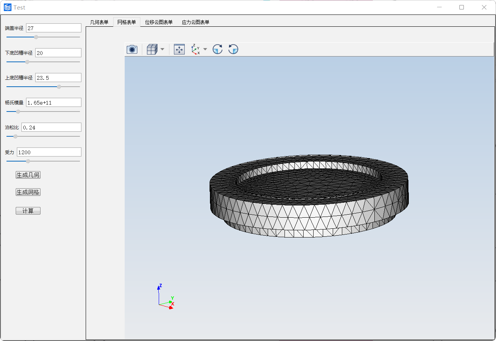The width and height of the screenshot is (496, 341).
Task: Click the 上底凹槽半径 input field
Action: point(58,78)
